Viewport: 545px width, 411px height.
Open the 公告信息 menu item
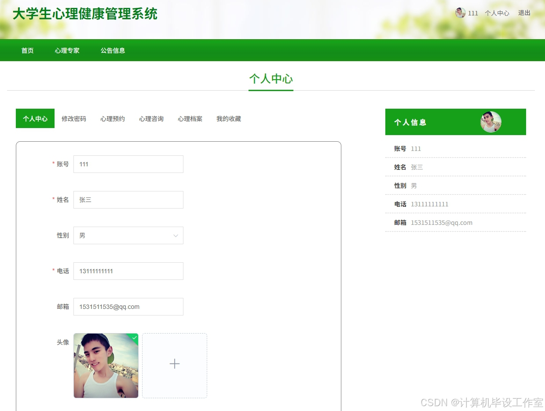(x=113, y=50)
